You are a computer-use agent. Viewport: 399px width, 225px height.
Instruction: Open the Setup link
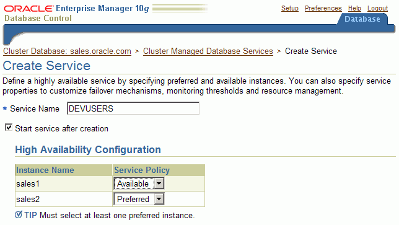290,8
